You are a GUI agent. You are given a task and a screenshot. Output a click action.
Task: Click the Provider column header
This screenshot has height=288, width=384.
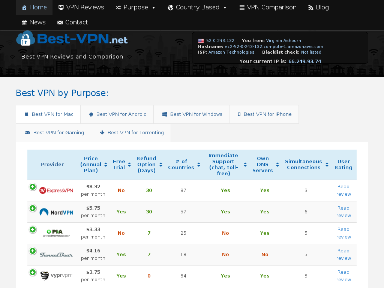(x=52, y=165)
